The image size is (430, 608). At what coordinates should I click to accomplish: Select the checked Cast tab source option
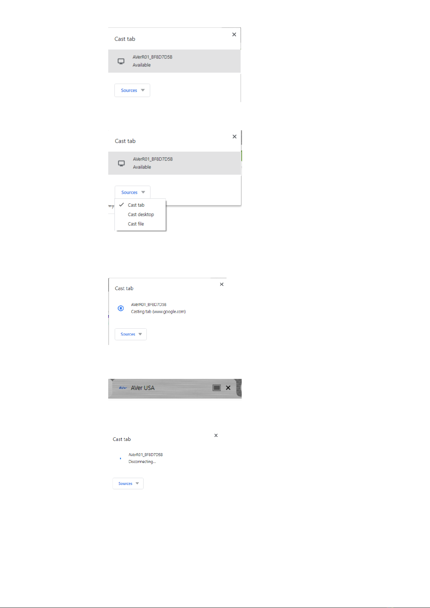pos(136,205)
